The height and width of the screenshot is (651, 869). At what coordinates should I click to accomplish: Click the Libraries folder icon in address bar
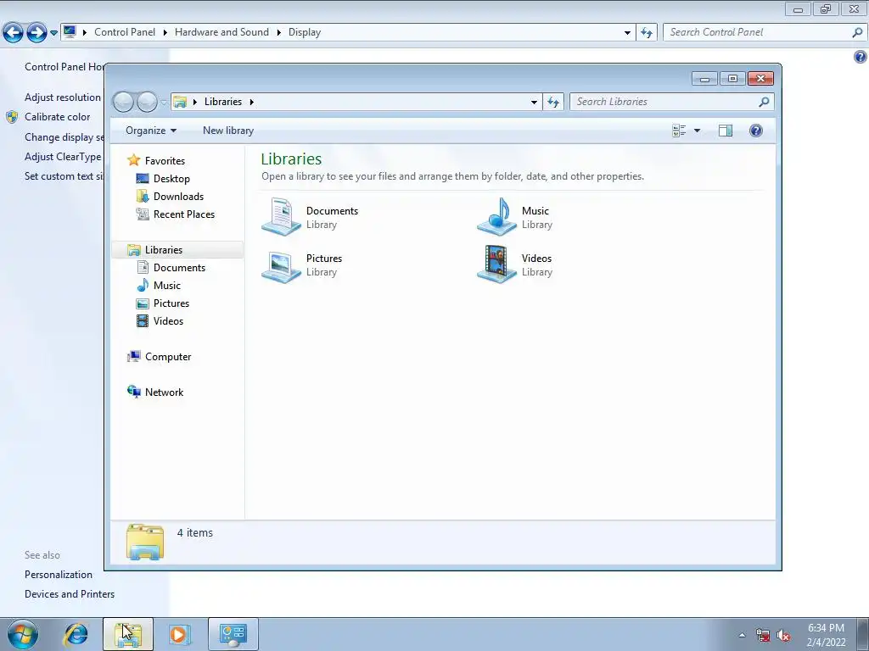point(180,102)
